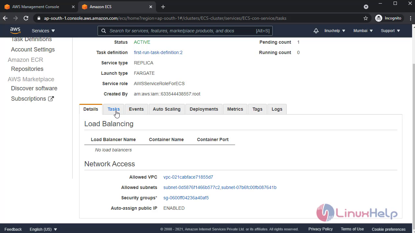Close the Amazon ECS browser tab
The width and height of the screenshot is (415, 233).
(151, 7)
